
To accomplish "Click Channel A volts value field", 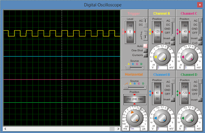I will [x=162, y=67].
